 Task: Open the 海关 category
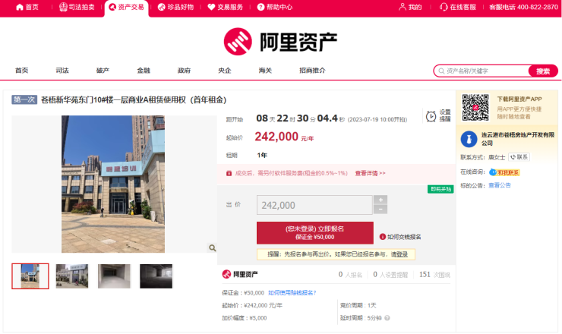[265, 71]
